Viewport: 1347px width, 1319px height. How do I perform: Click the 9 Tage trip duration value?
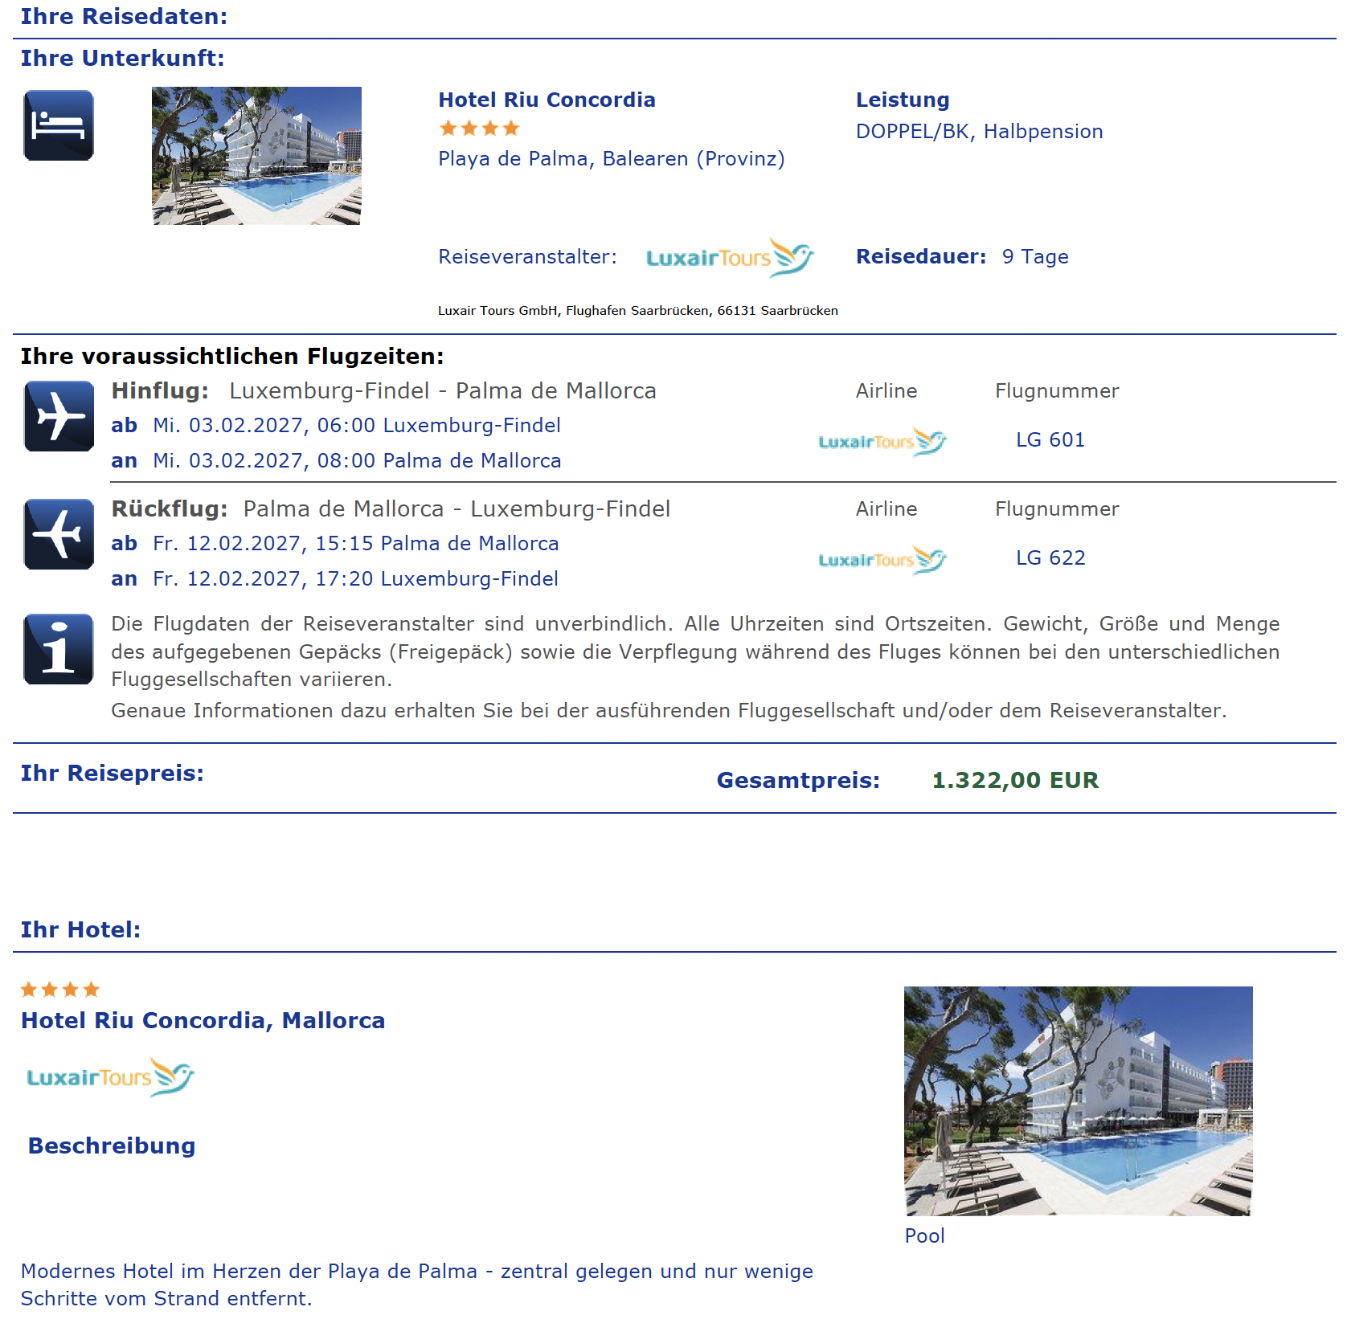[x=1035, y=257]
